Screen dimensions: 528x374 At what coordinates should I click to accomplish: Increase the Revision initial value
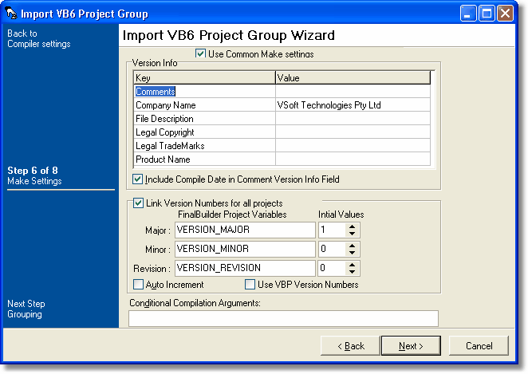pyautogui.click(x=352, y=265)
